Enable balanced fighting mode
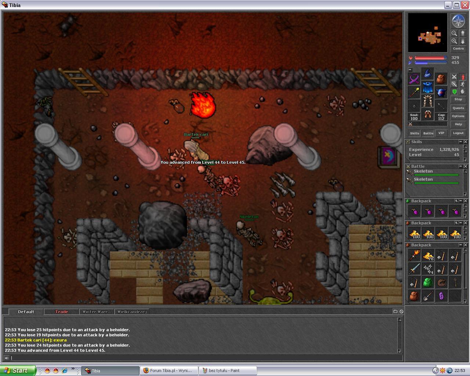Screen dimensions: 470x376 454,84
